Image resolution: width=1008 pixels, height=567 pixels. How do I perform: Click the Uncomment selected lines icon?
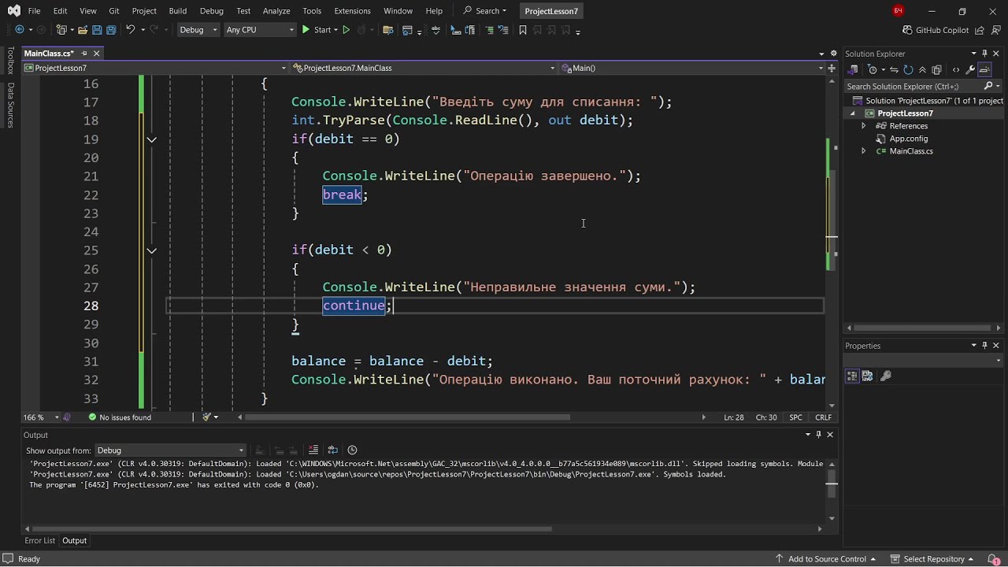pos(502,30)
